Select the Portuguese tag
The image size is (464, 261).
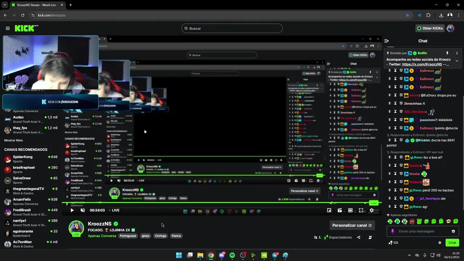[x=128, y=236]
